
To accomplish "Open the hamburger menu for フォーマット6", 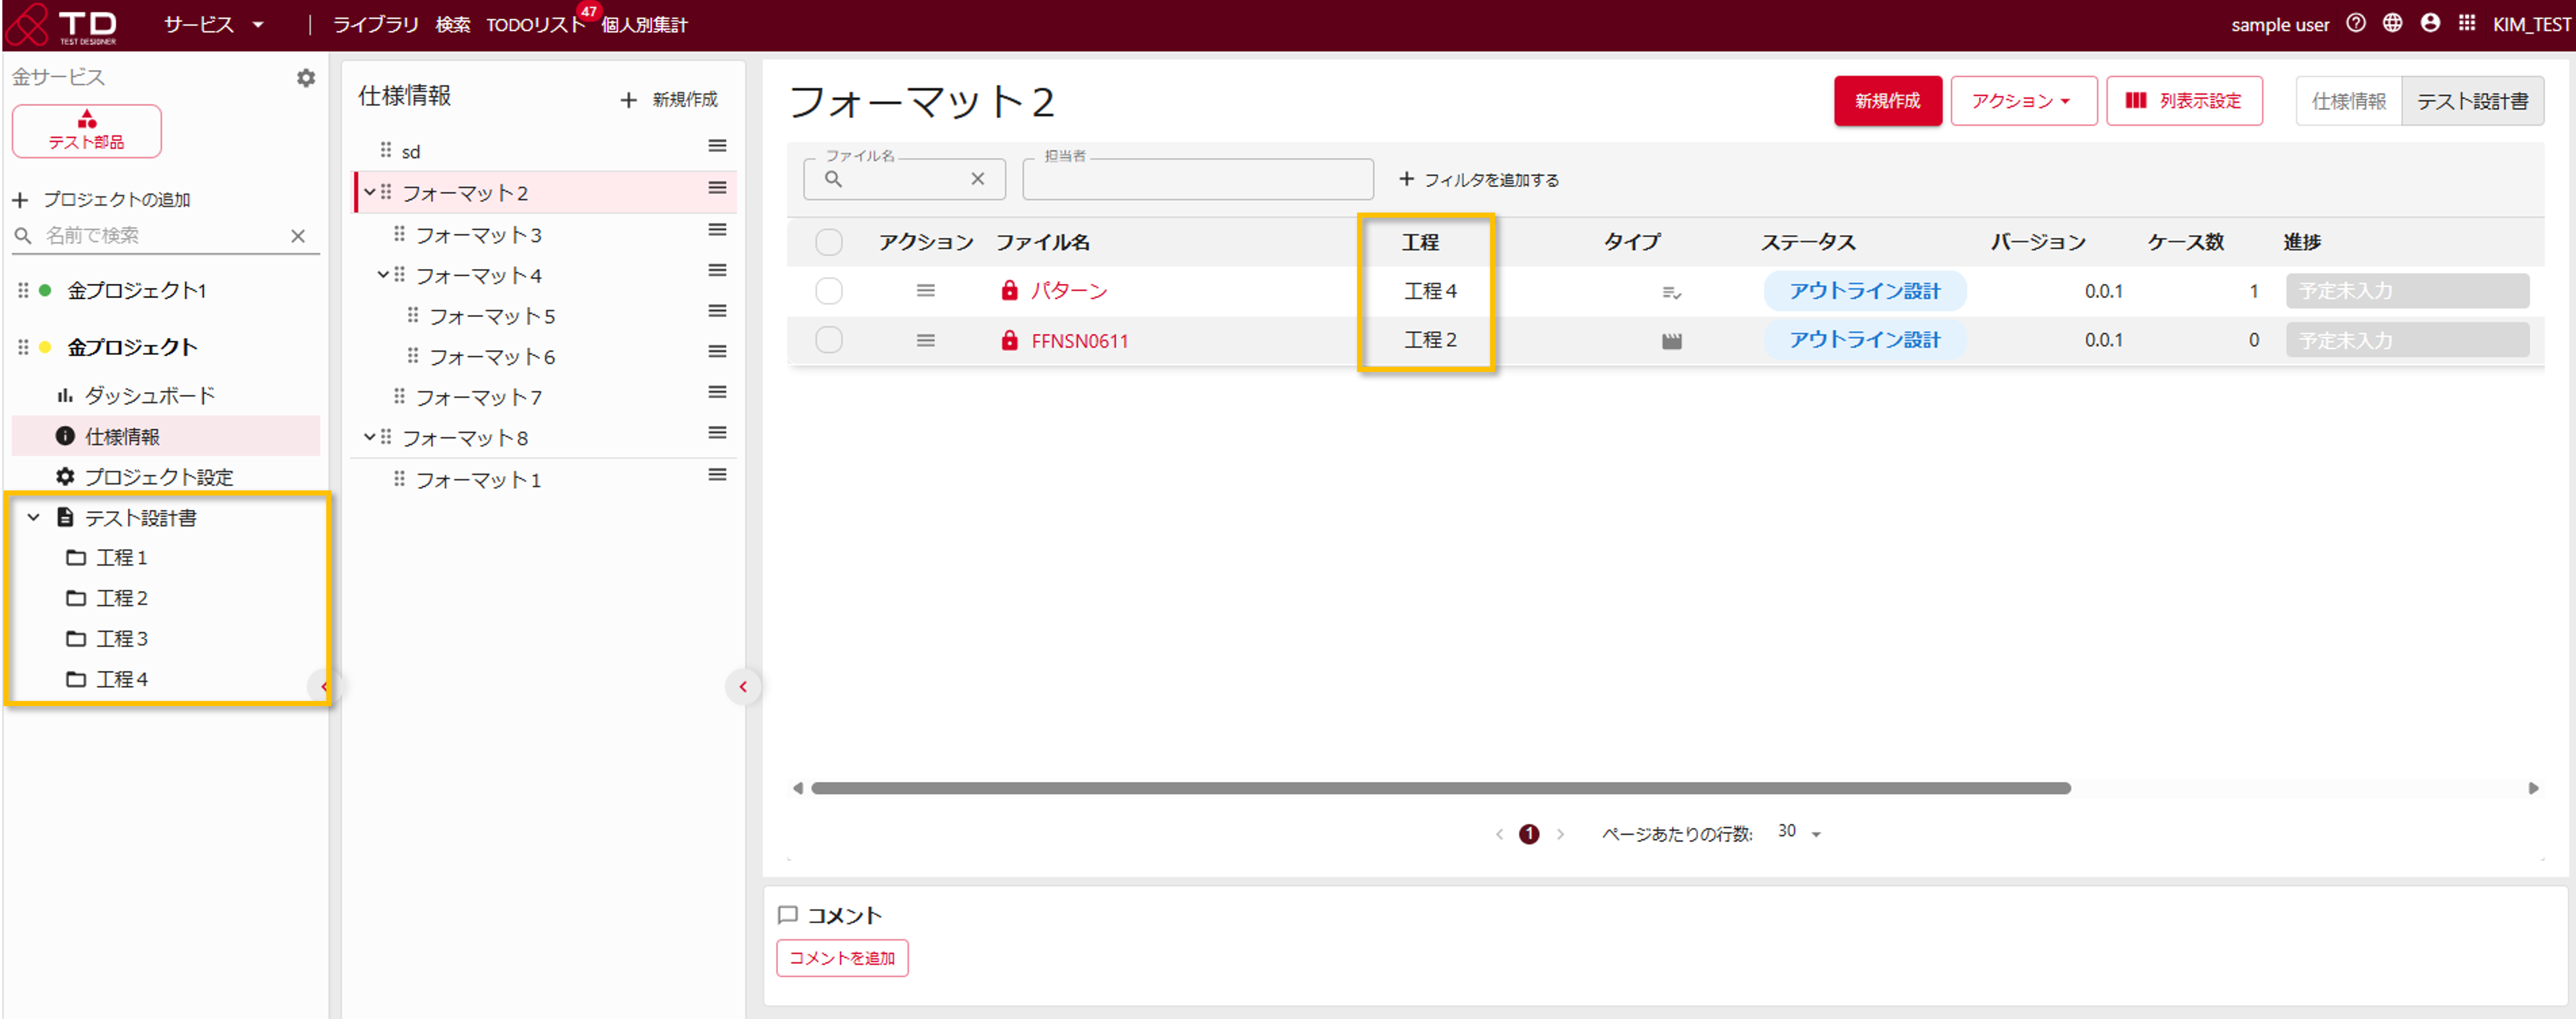I will click(x=717, y=352).
